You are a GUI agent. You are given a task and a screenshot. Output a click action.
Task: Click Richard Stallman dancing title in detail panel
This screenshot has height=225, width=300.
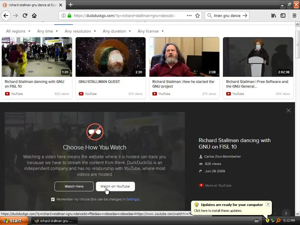[235, 144]
